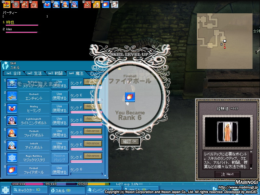The height and width of the screenshot is (195, 260).
Task: Click the Firebolt training progress bar
Action: (86, 137)
